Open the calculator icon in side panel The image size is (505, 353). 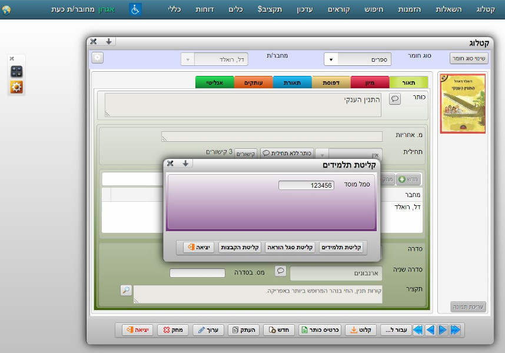tap(16, 72)
